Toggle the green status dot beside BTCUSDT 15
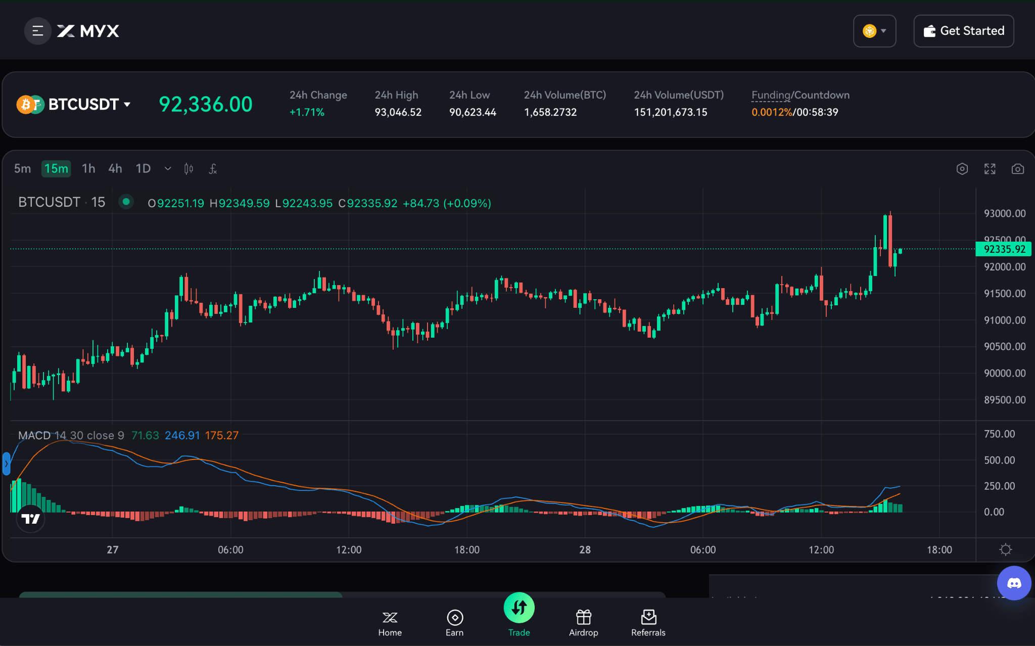 point(126,202)
